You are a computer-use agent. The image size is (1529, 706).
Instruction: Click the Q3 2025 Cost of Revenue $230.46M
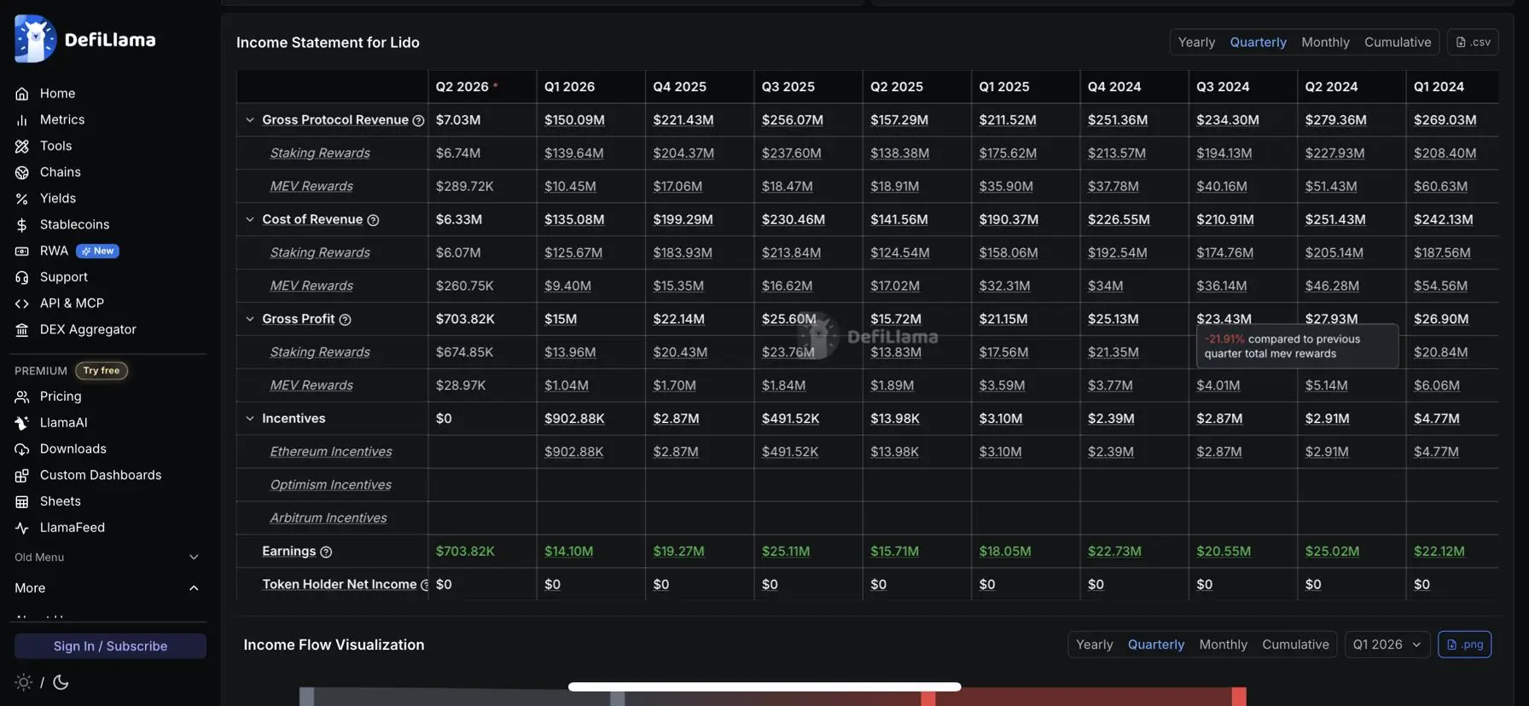click(793, 220)
